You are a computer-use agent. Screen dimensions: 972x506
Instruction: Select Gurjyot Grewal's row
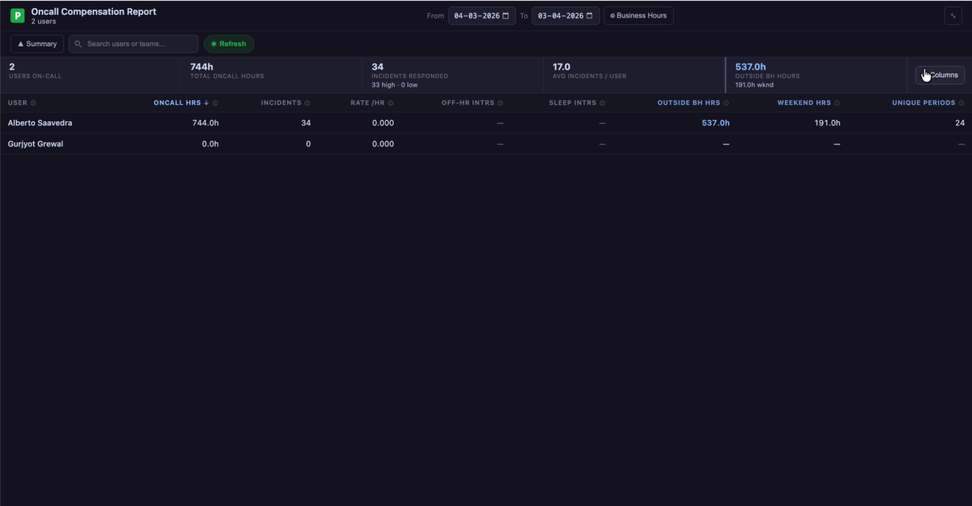point(35,144)
